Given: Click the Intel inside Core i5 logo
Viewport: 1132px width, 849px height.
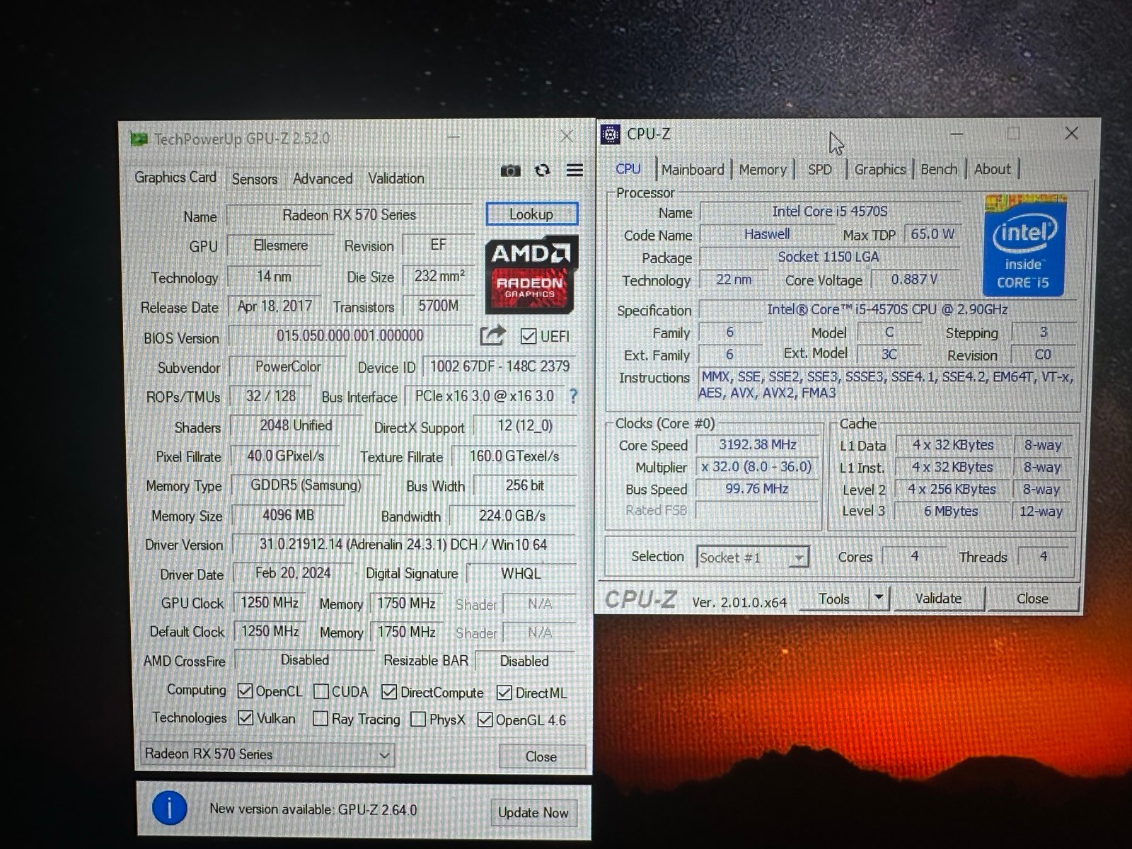Looking at the screenshot, I should point(1023,246).
